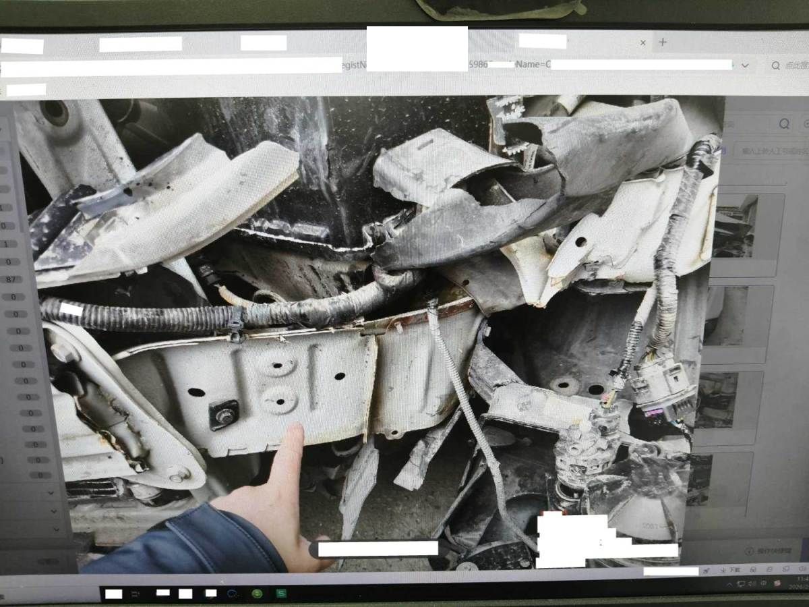The width and height of the screenshot is (809, 607).
Task: Focus the right panel text input field
Action: coord(769,151)
